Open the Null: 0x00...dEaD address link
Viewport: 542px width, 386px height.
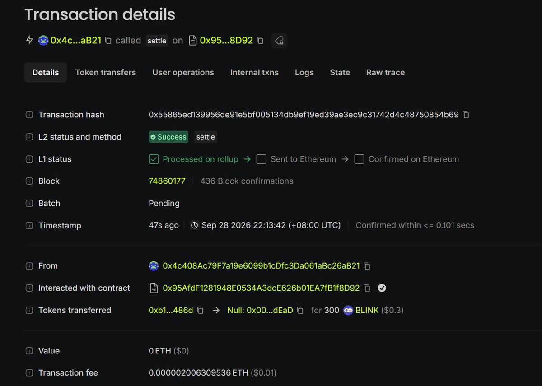coord(260,310)
